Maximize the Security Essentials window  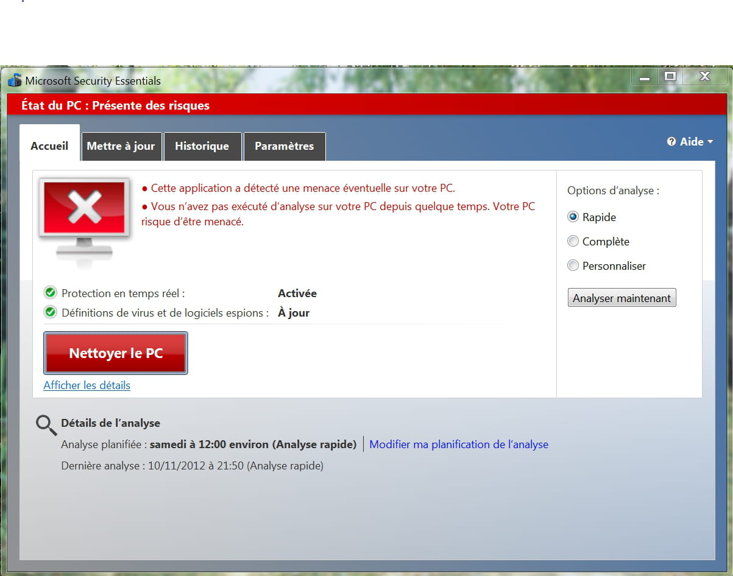tap(670, 76)
